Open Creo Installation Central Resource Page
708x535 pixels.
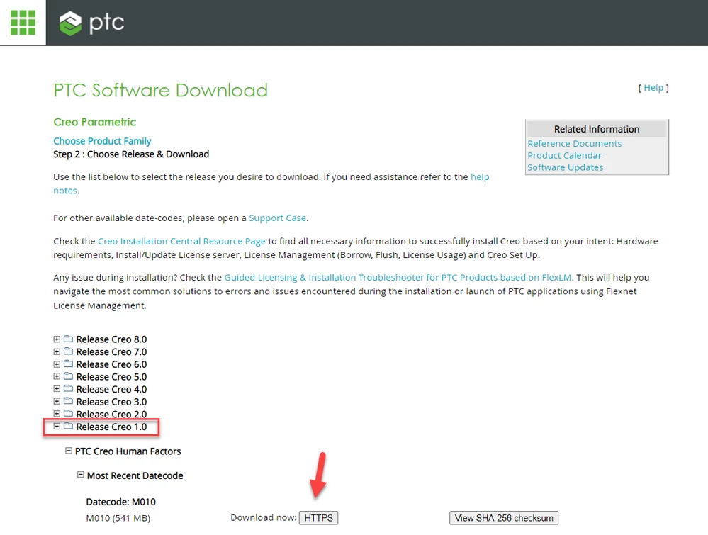point(181,241)
